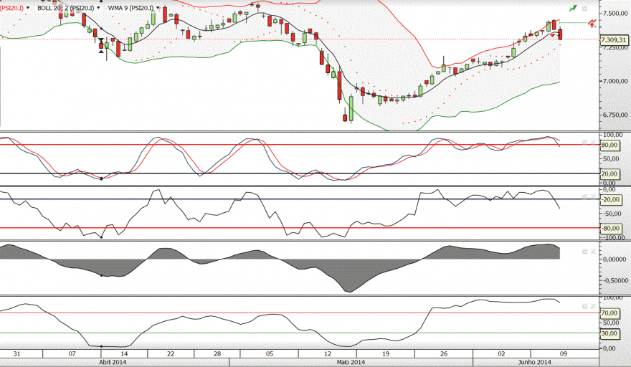This screenshot has height=367, width=631.
Task: Open the BOLL 20; 2 indicator dropdown
Action: [98, 8]
